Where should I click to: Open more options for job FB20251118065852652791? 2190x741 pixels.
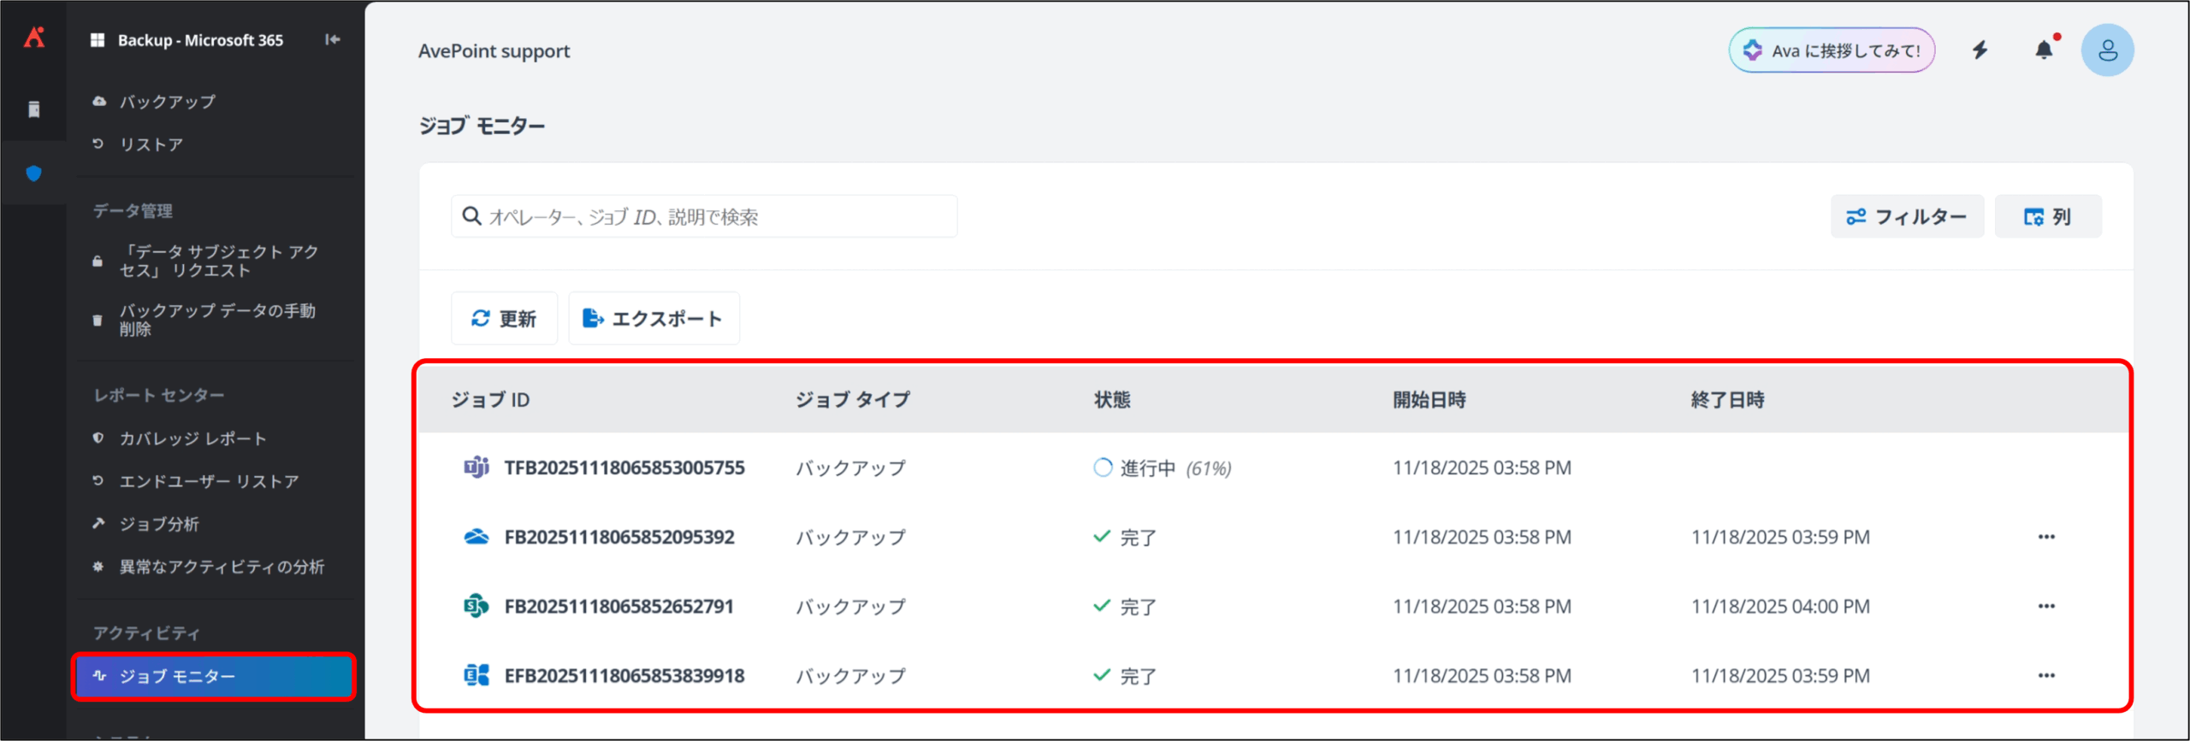click(x=2046, y=606)
